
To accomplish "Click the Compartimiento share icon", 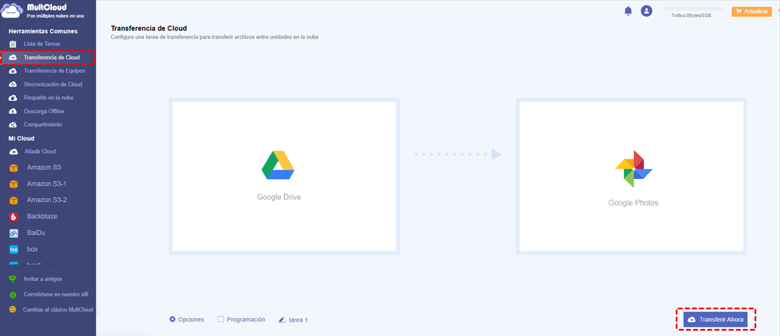I will 13,124.
